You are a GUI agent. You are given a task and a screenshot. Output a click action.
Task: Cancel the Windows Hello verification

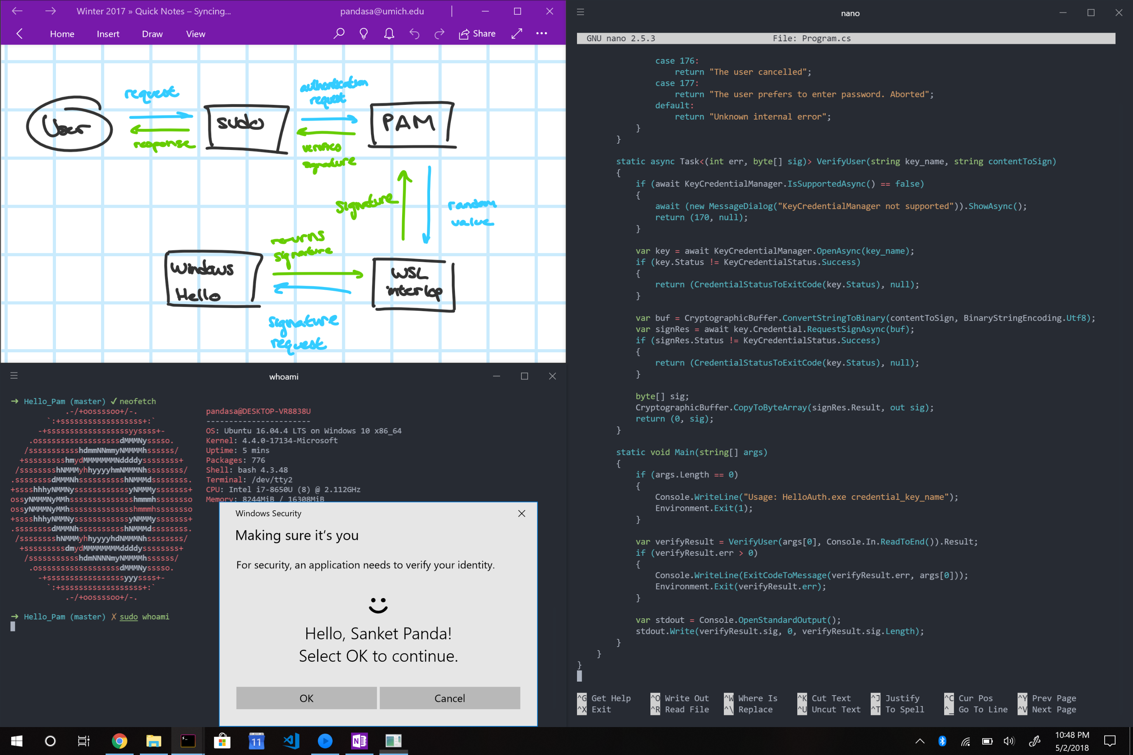coord(450,698)
